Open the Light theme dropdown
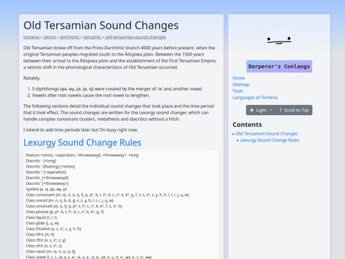The image size is (345, 259). point(261,110)
